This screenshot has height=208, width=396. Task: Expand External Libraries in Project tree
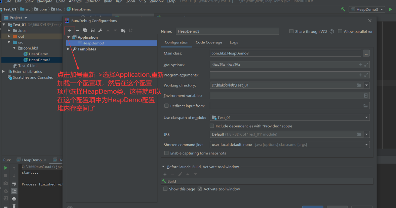coord(4,72)
